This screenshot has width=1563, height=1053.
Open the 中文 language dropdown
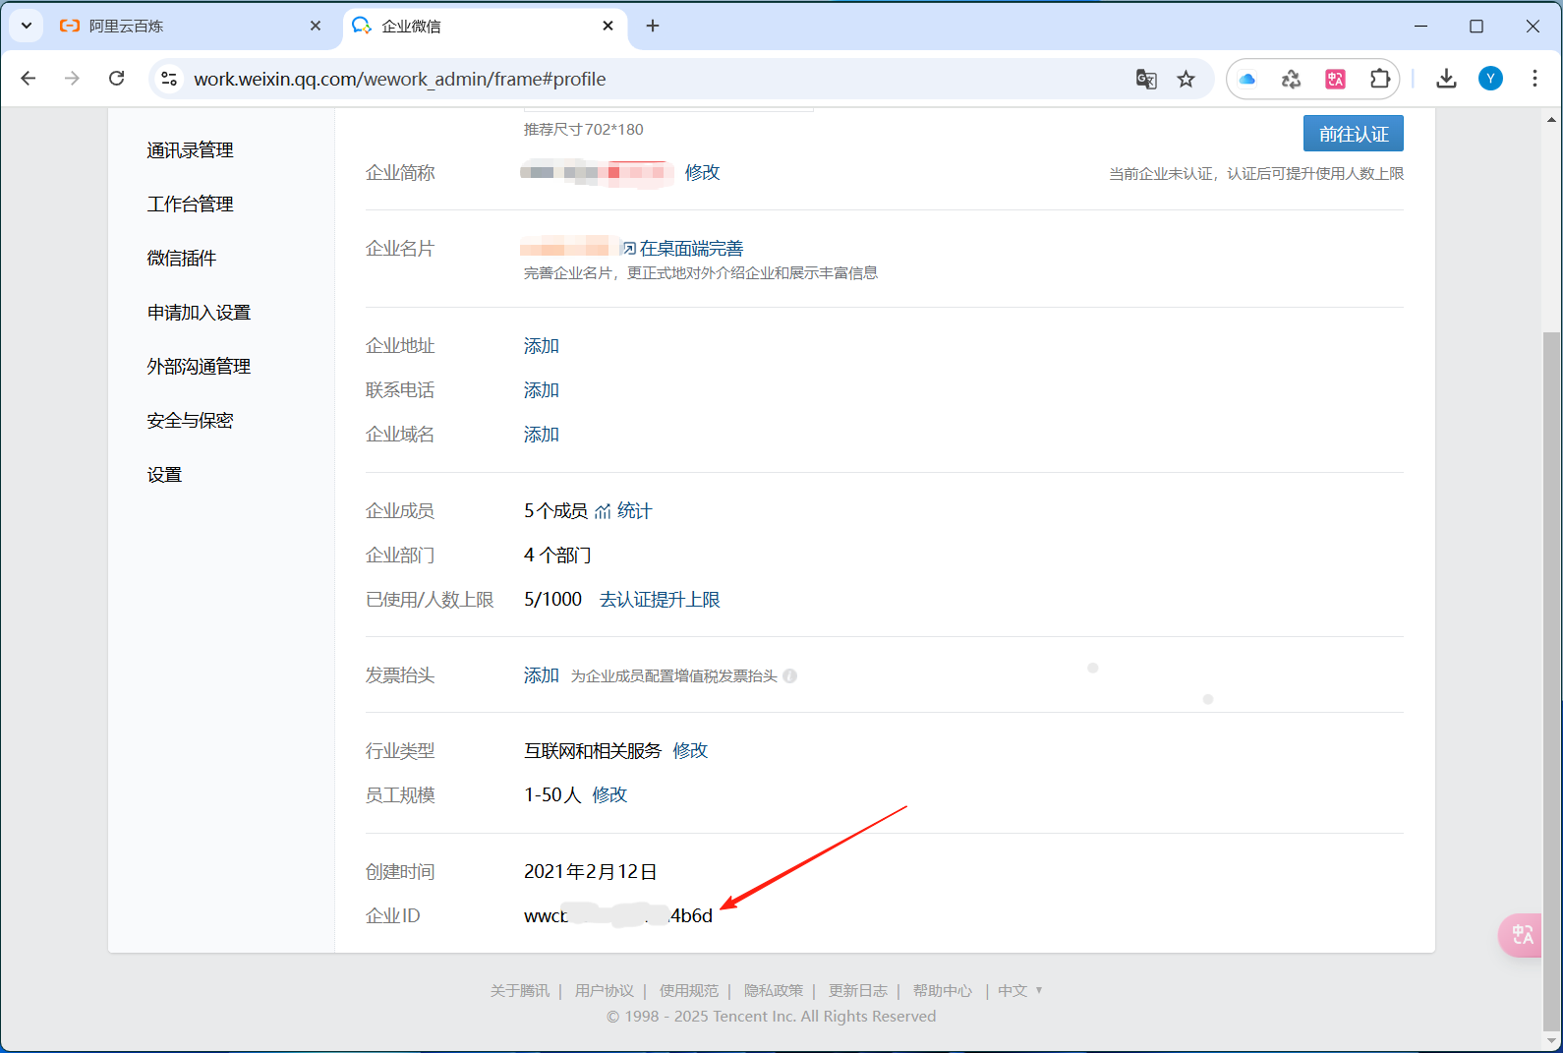tap(1019, 991)
